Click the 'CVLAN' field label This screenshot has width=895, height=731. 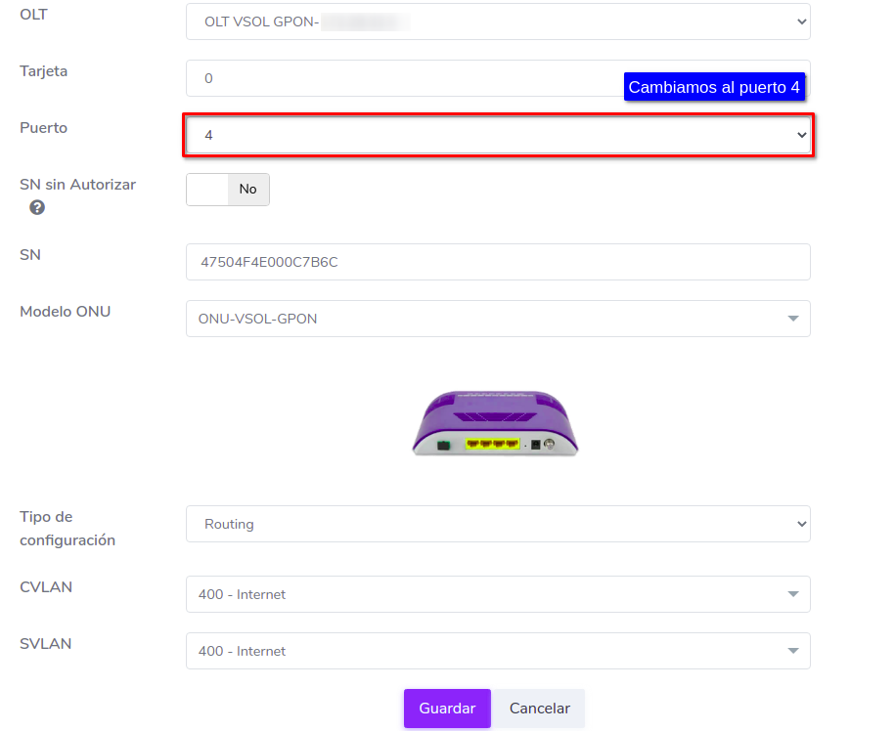[46, 587]
